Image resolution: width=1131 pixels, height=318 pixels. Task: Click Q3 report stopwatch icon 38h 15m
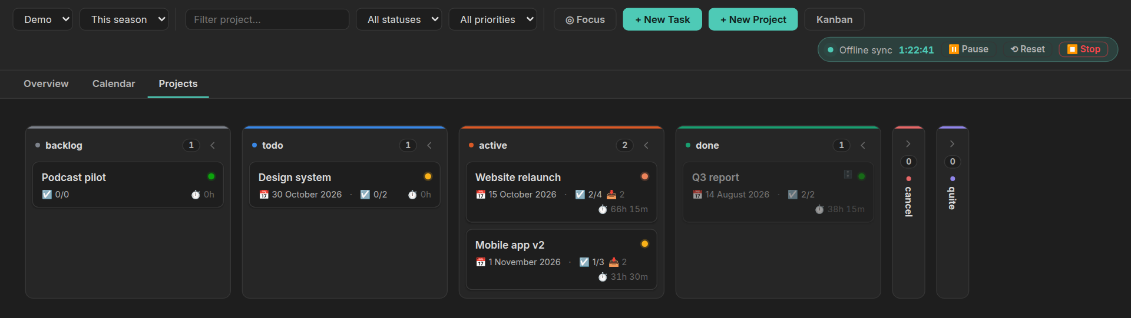coord(819,209)
